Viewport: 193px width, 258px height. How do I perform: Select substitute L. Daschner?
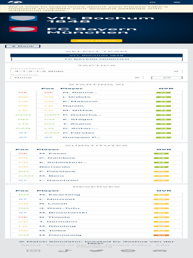96,180
